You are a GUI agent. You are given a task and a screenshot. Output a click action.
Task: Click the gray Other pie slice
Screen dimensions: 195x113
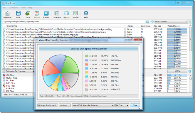pos(71,79)
